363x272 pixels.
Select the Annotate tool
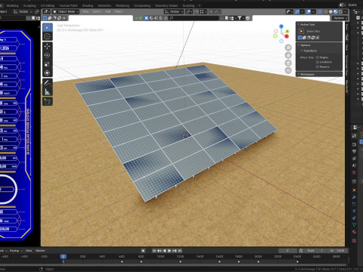47,83
